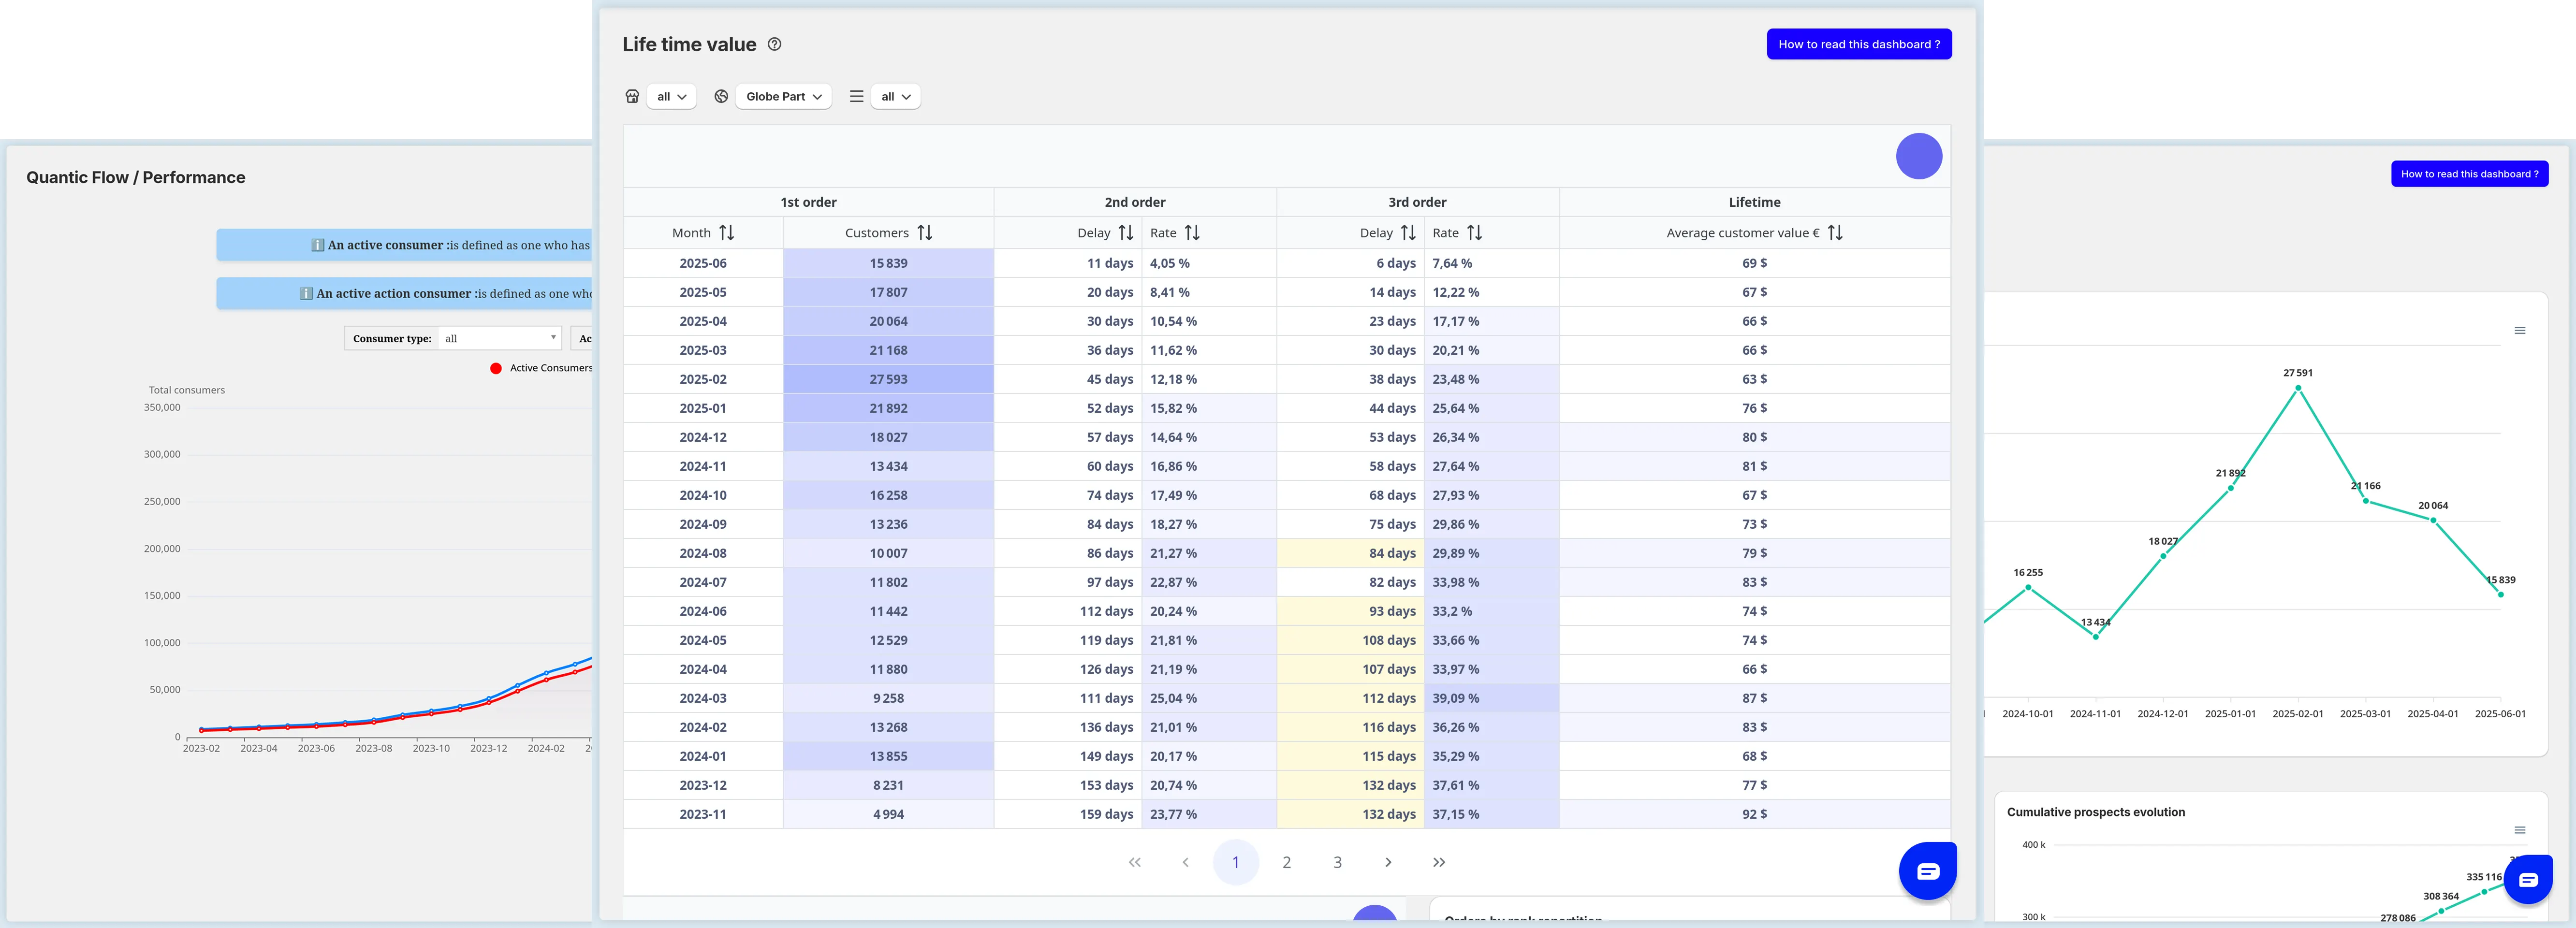Select page 2 in pagination
Image resolution: width=2576 pixels, height=928 pixels.
[1287, 862]
